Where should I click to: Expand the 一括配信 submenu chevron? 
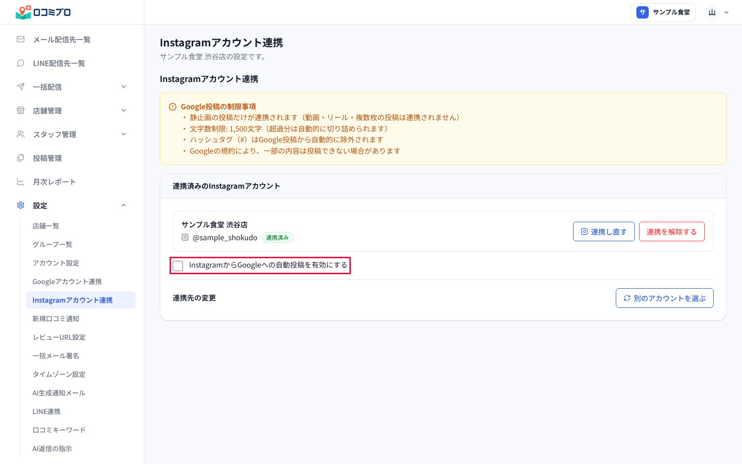(124, 87)
